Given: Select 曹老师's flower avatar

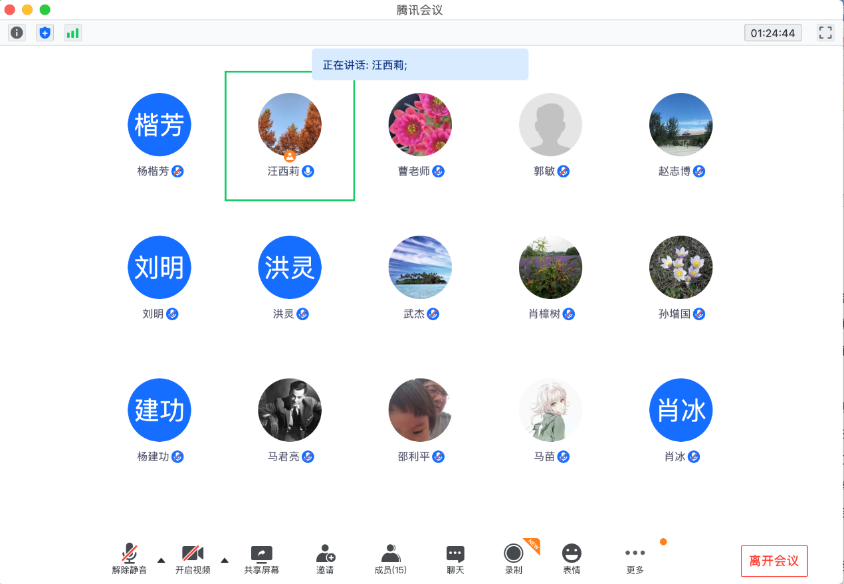Looking at the screenshot, I should point(420,125).
